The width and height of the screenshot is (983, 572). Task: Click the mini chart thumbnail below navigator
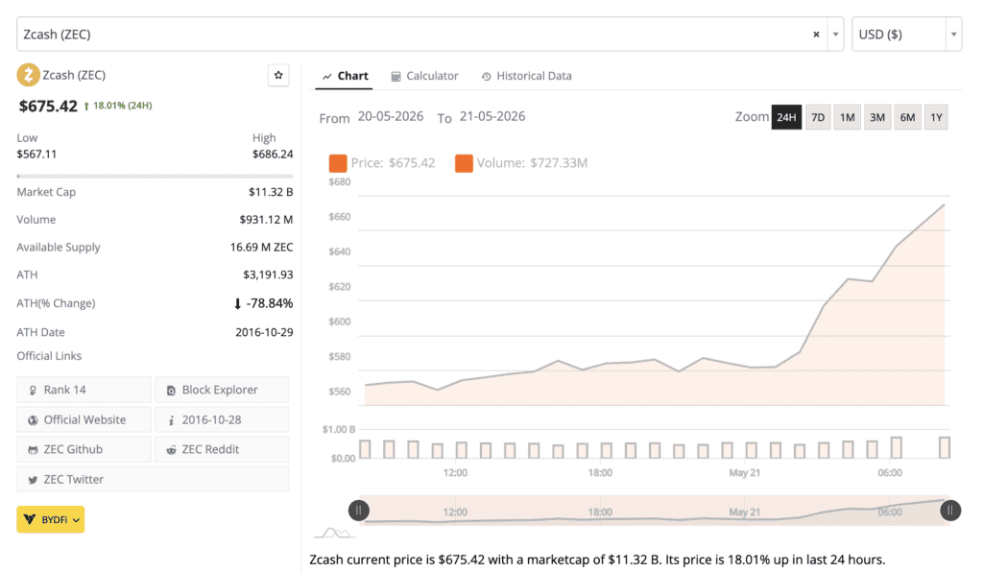(x=335, y=534)
